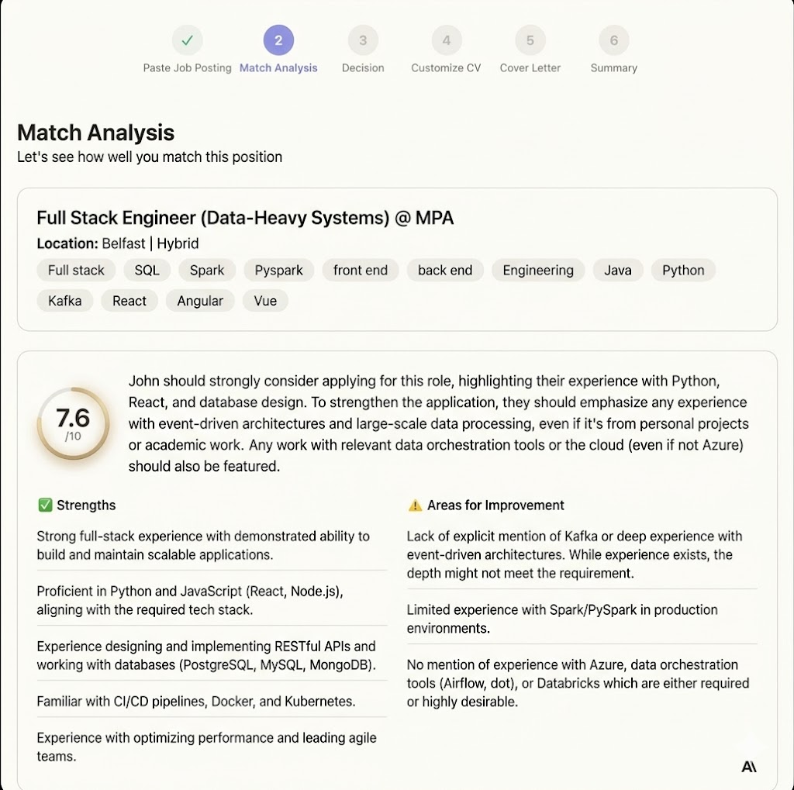Click the Python tag
The image size is (794, 790).
coord(683,270)
